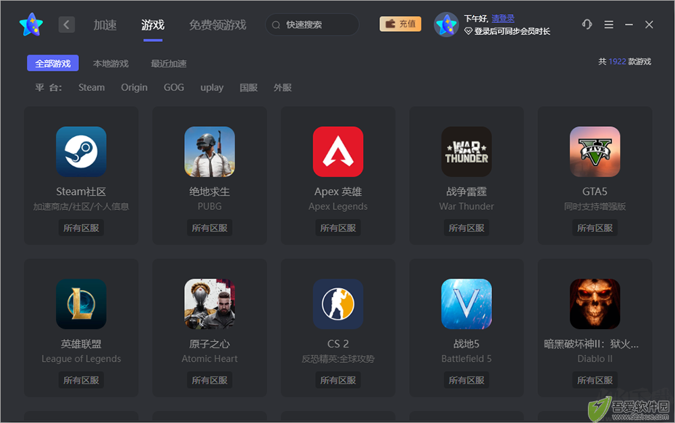Click the 请登录 login link

coord(503,18)
